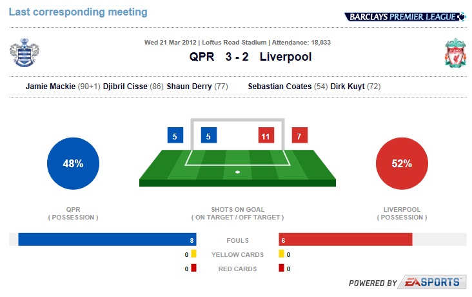Click the Barclays Premier League logo
This screenshot has width=472, height=297.
coord(405,17)
